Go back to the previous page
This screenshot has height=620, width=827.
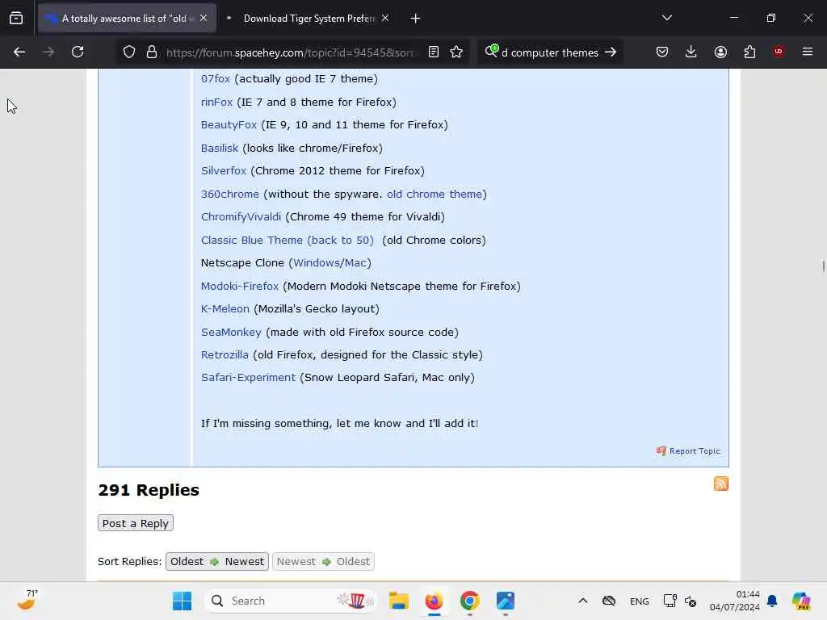coord(19,52)
